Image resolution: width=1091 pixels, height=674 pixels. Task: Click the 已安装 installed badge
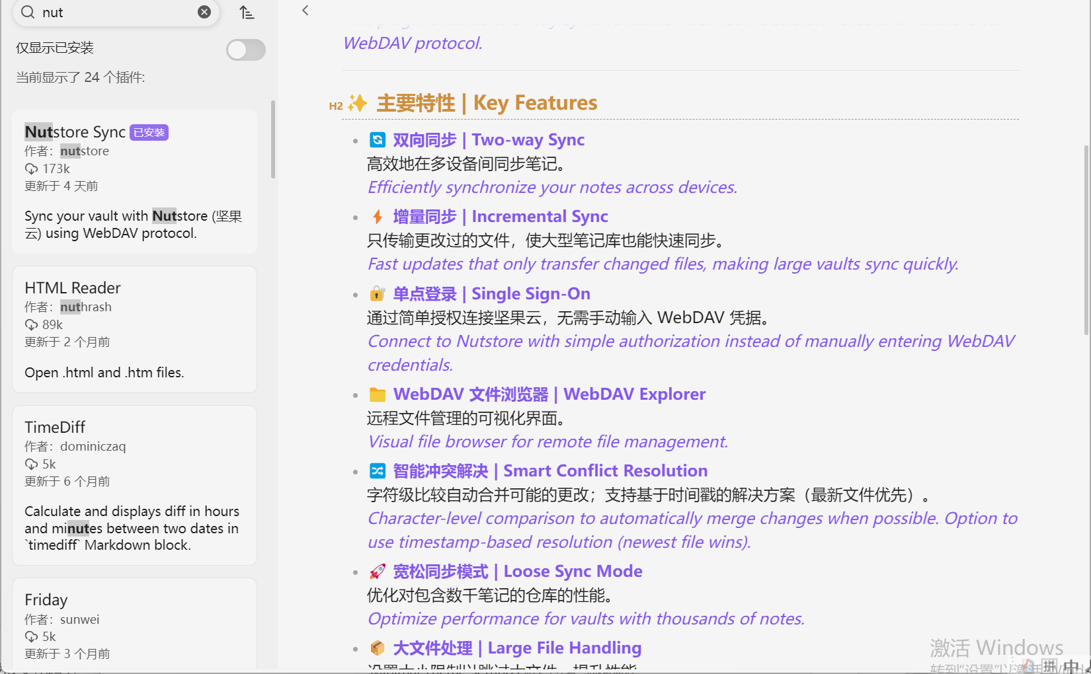tap(149, 132)
